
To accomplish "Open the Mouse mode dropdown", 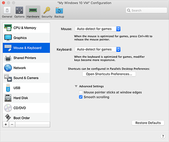I will 98,29.
